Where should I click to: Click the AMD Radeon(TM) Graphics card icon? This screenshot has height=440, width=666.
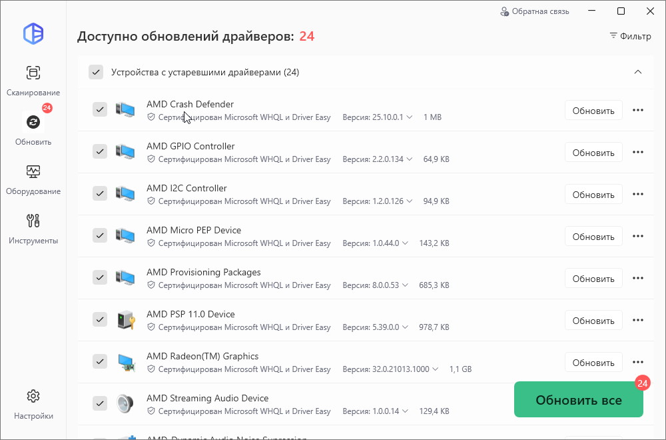126,362
